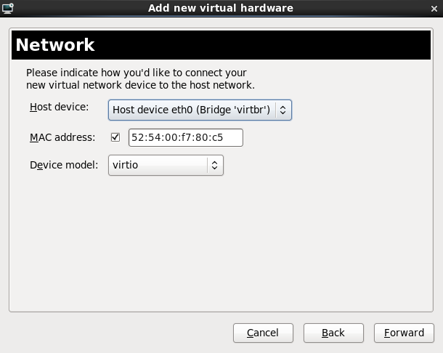443x353 pixels.
Task: Uncheck the MAC address checkbox
Action: [115, 137]
